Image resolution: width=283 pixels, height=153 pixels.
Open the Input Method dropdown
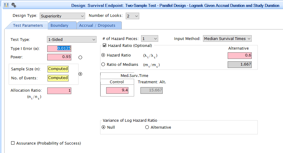coord(227,38)
